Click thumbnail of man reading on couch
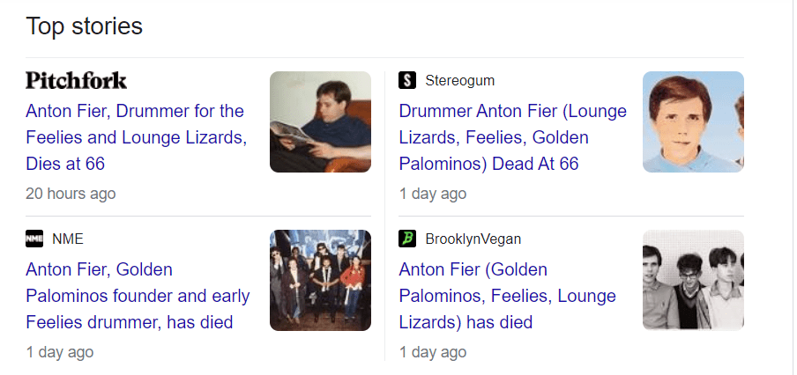The image size is (797, 375). 320,121
